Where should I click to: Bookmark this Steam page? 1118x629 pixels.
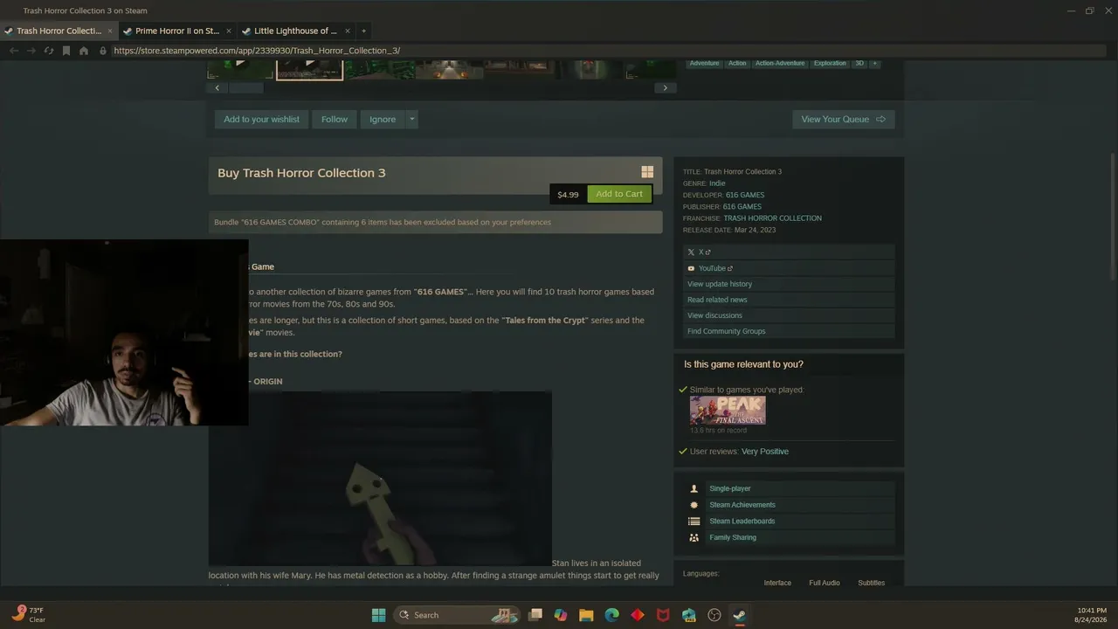point(66,51)
